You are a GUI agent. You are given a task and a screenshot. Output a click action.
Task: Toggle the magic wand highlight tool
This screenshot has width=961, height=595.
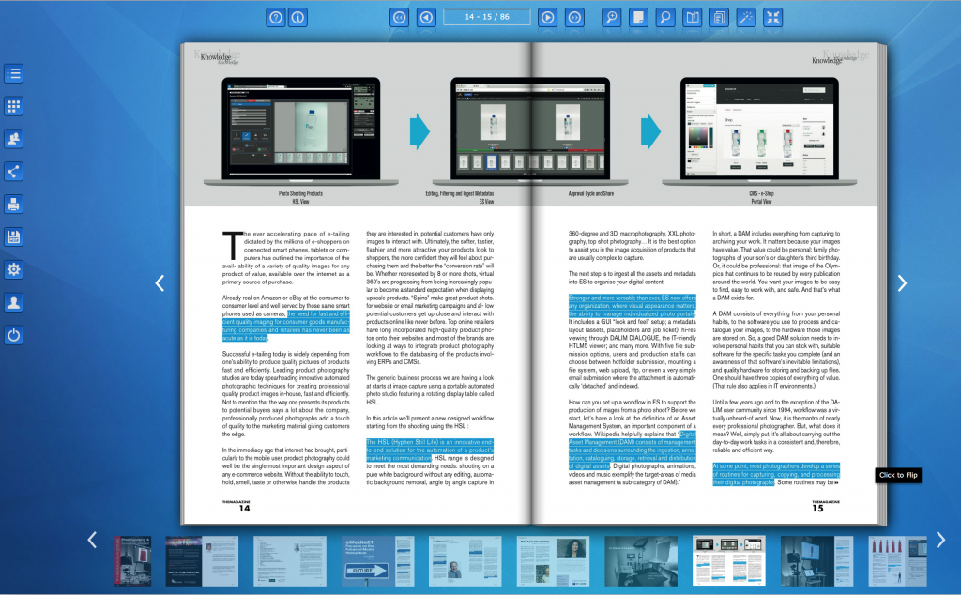click(x=746, y=17)
